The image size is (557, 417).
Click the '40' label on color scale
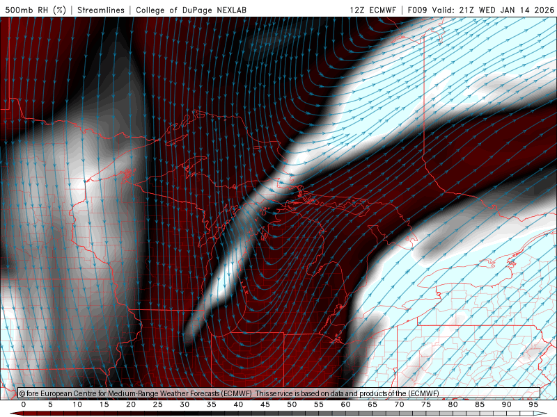[x=238, y=404]
